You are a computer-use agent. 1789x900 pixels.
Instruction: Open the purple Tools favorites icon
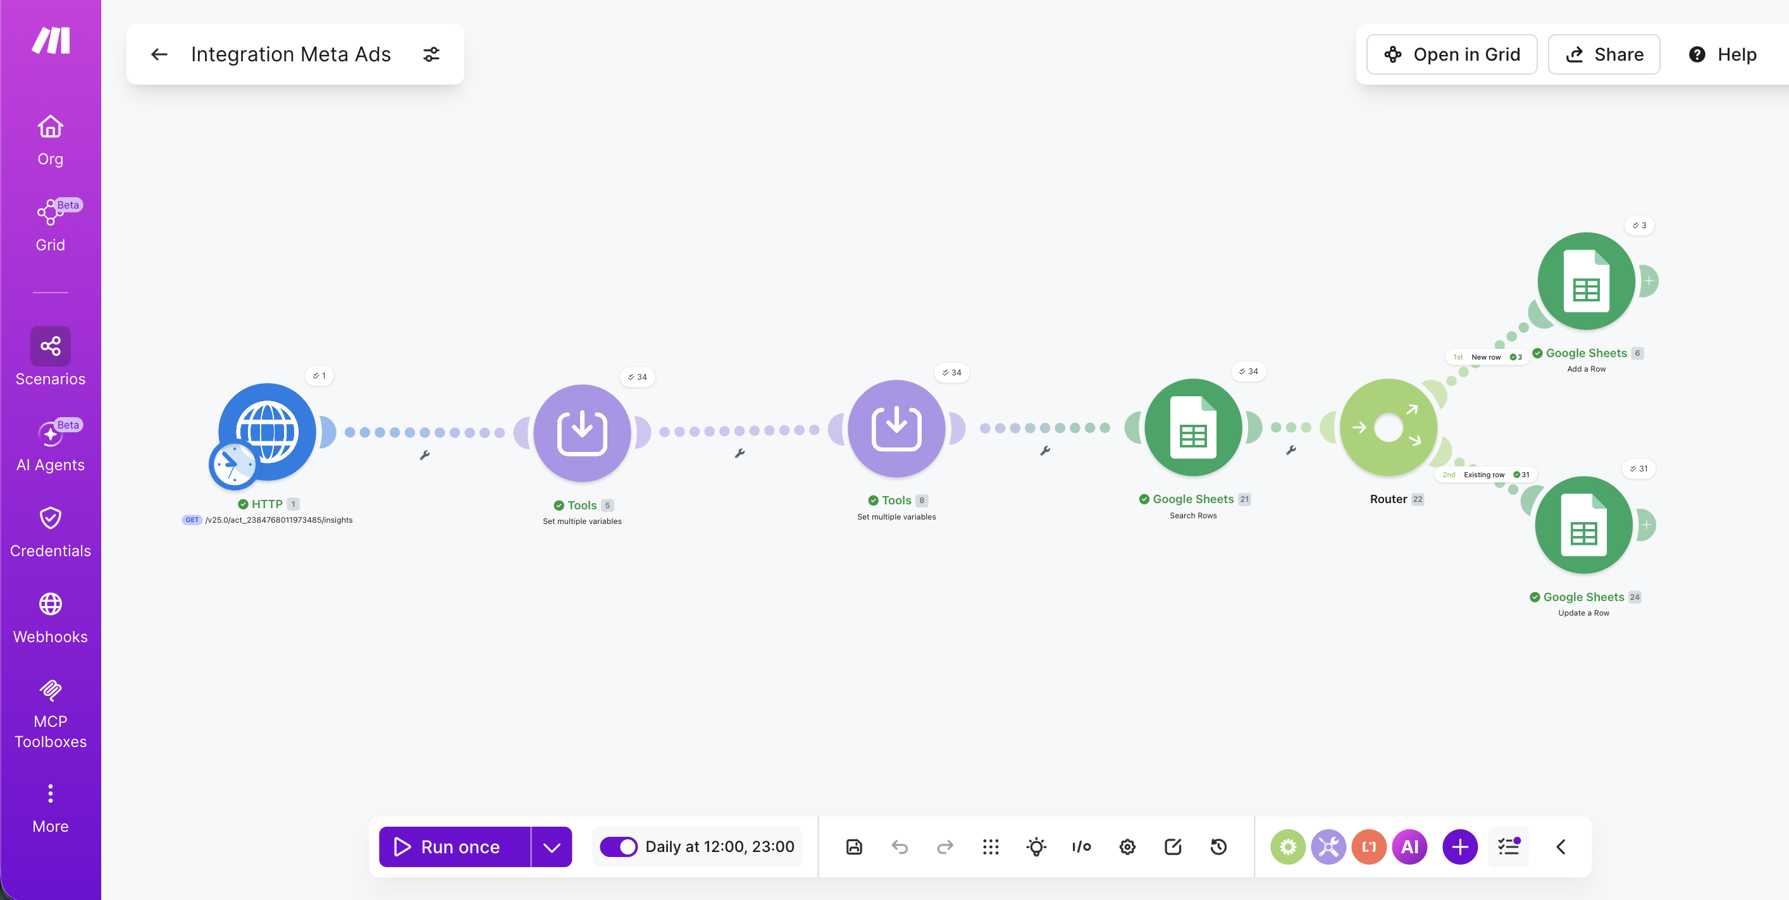coord(1328,846)
